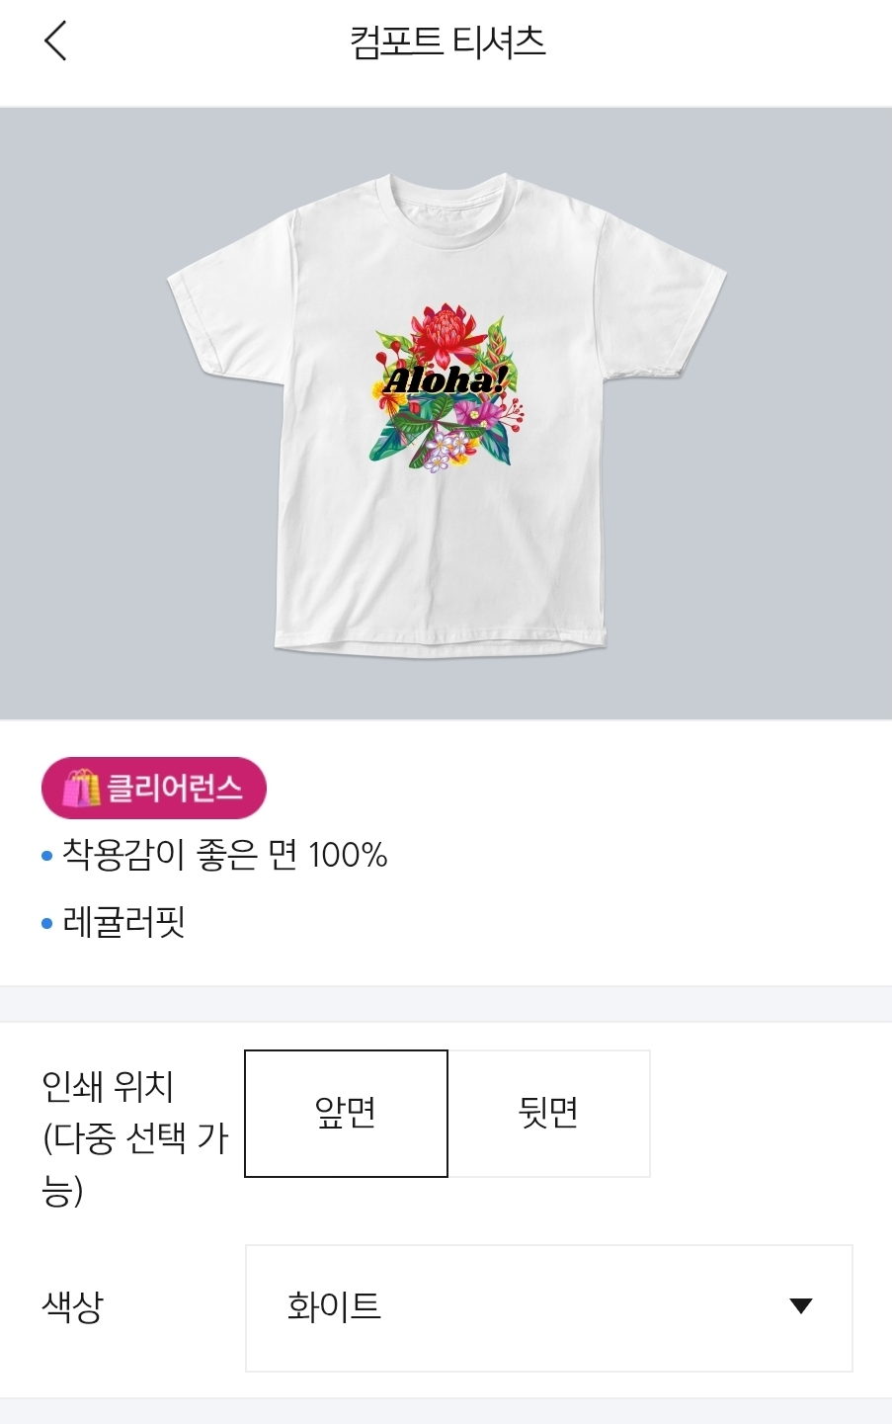
Task: Tap the 착용감이 좋은 면 100% description
Action: point(225,855)
